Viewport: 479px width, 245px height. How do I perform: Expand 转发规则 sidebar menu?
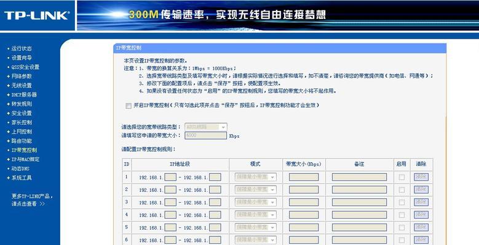coord(22,104)
